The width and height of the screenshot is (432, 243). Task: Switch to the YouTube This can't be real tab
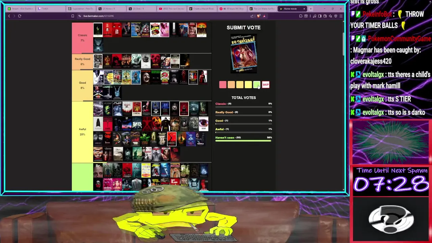click(x=171, y=9)
